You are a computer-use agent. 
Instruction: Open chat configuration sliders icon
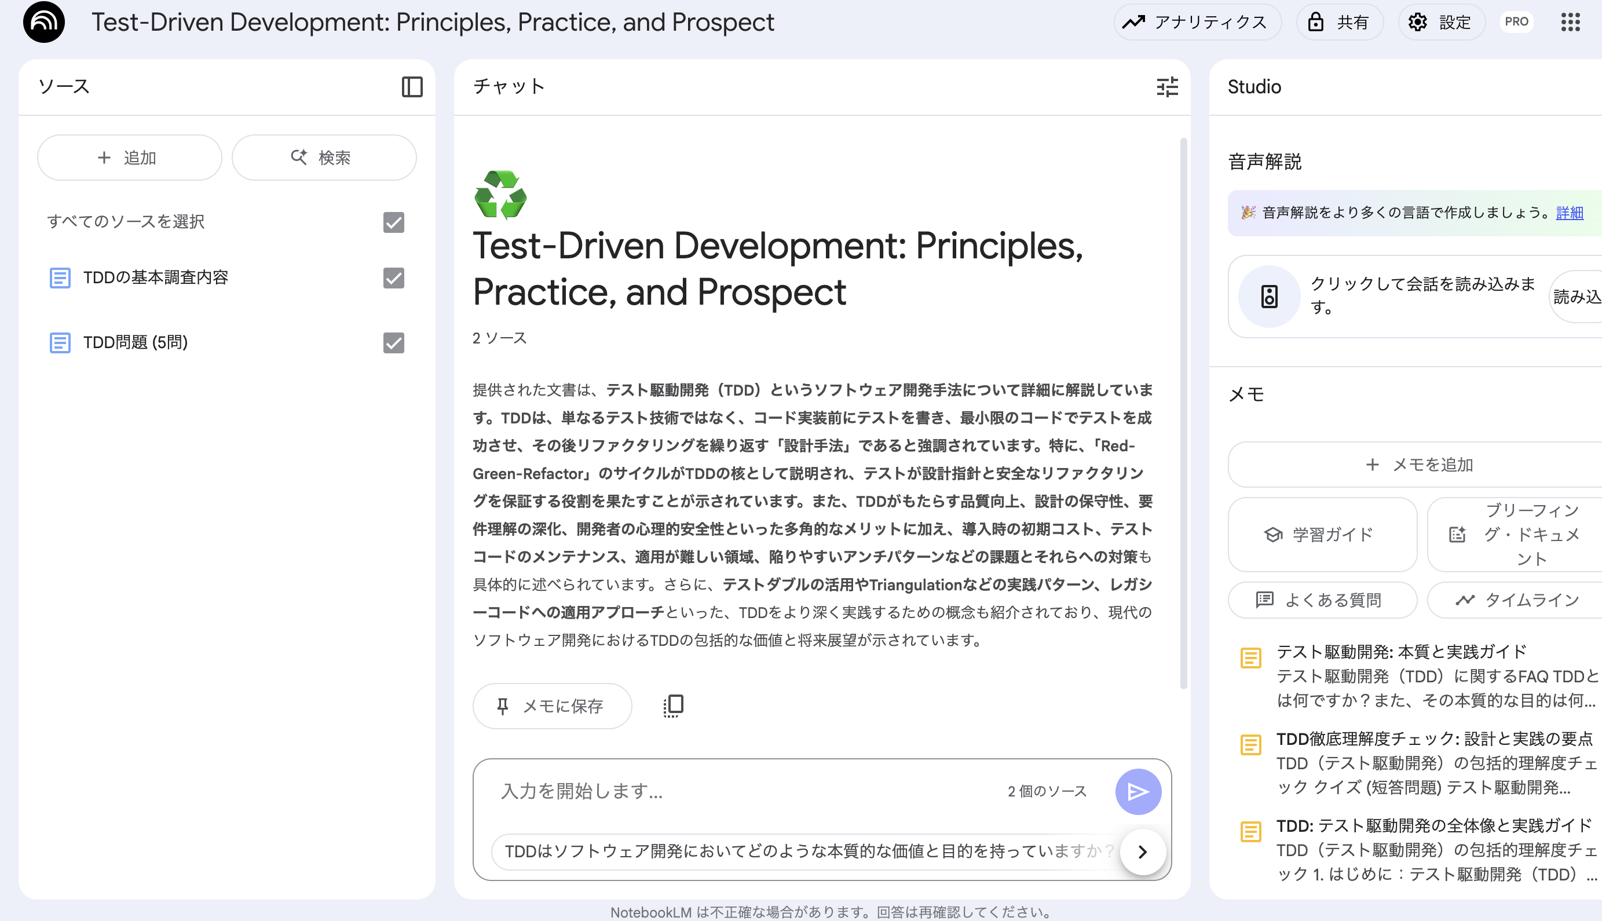[1167, 87]
